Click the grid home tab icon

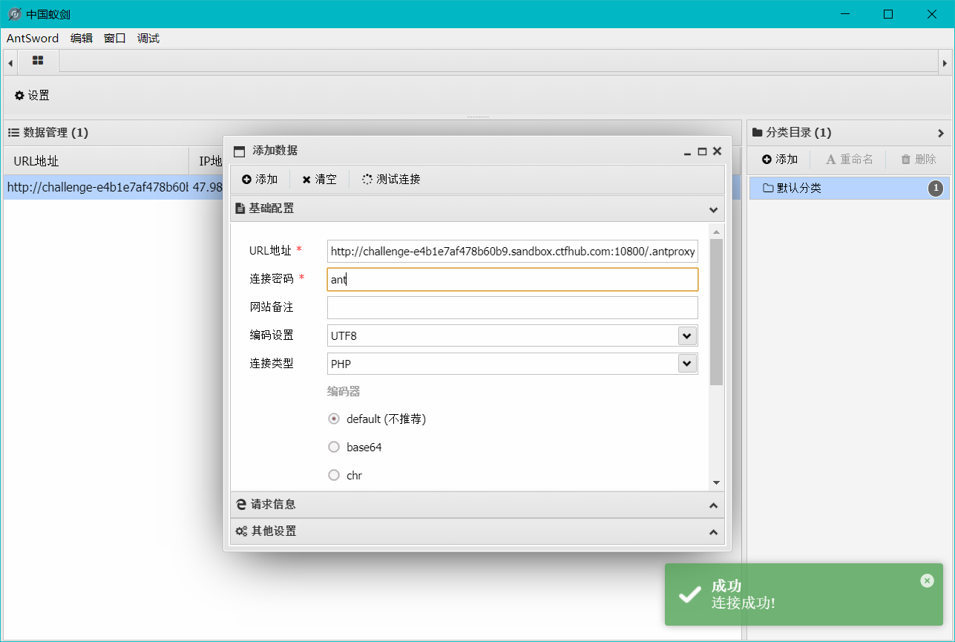38,61
